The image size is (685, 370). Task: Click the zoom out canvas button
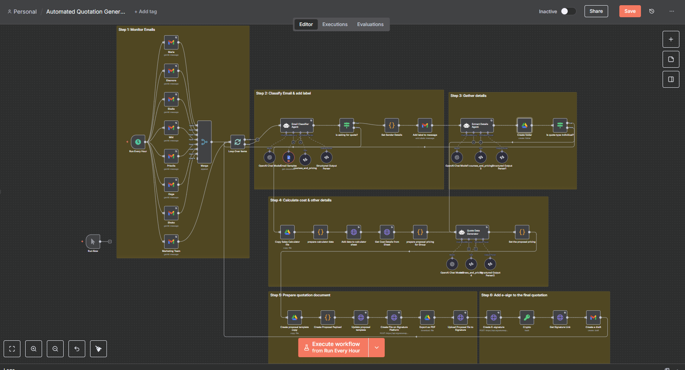click(55, 349)
